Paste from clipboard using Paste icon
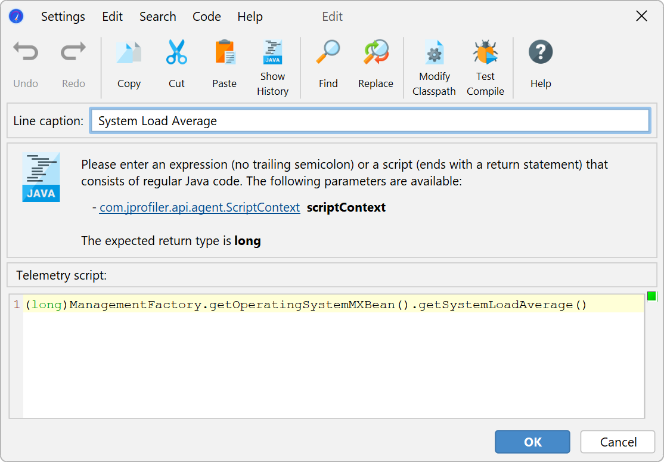 225,53
